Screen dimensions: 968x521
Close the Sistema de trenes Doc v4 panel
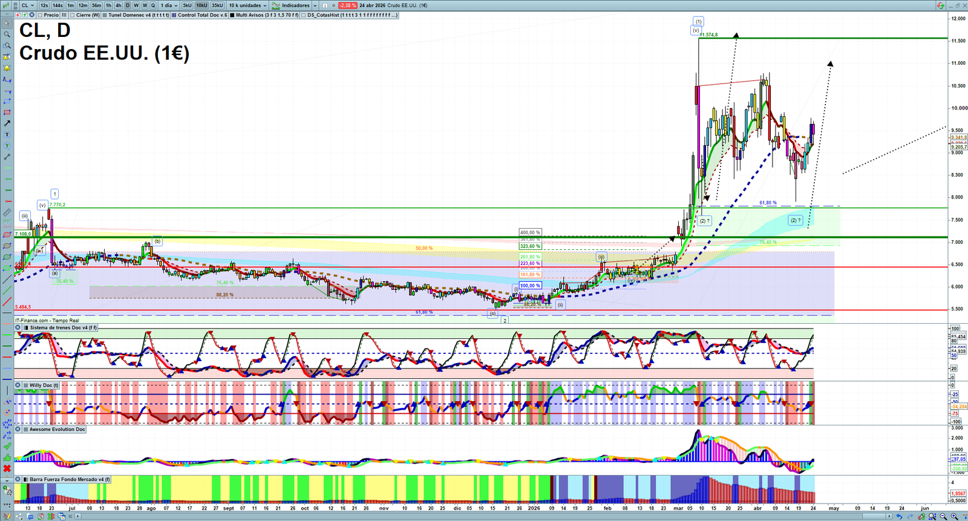point(18,328)
